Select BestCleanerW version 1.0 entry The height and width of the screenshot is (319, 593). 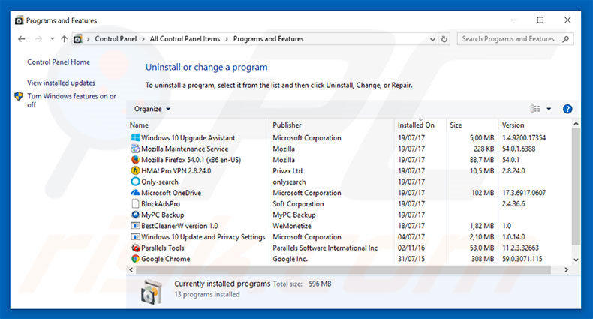179,226
